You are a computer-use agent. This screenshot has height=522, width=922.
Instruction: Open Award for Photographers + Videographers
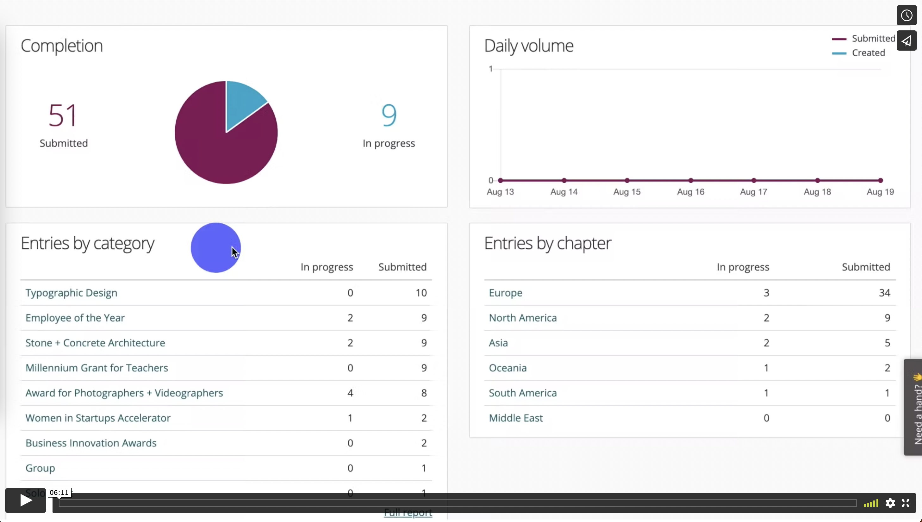click(x=124, y=393)
